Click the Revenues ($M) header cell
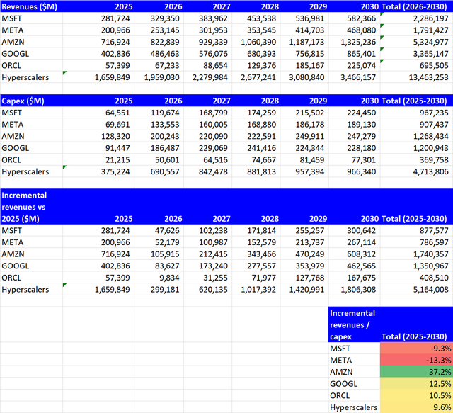The width and height of the screenshot is (453, 413). point(31,6)
